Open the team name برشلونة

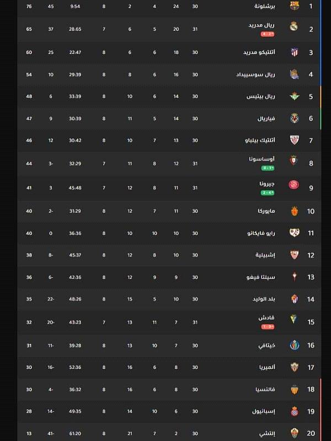point(265,6)
